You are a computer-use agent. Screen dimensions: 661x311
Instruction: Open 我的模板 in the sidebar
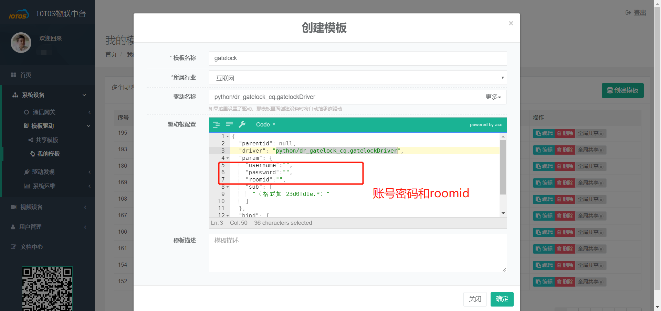pos(48,154)
